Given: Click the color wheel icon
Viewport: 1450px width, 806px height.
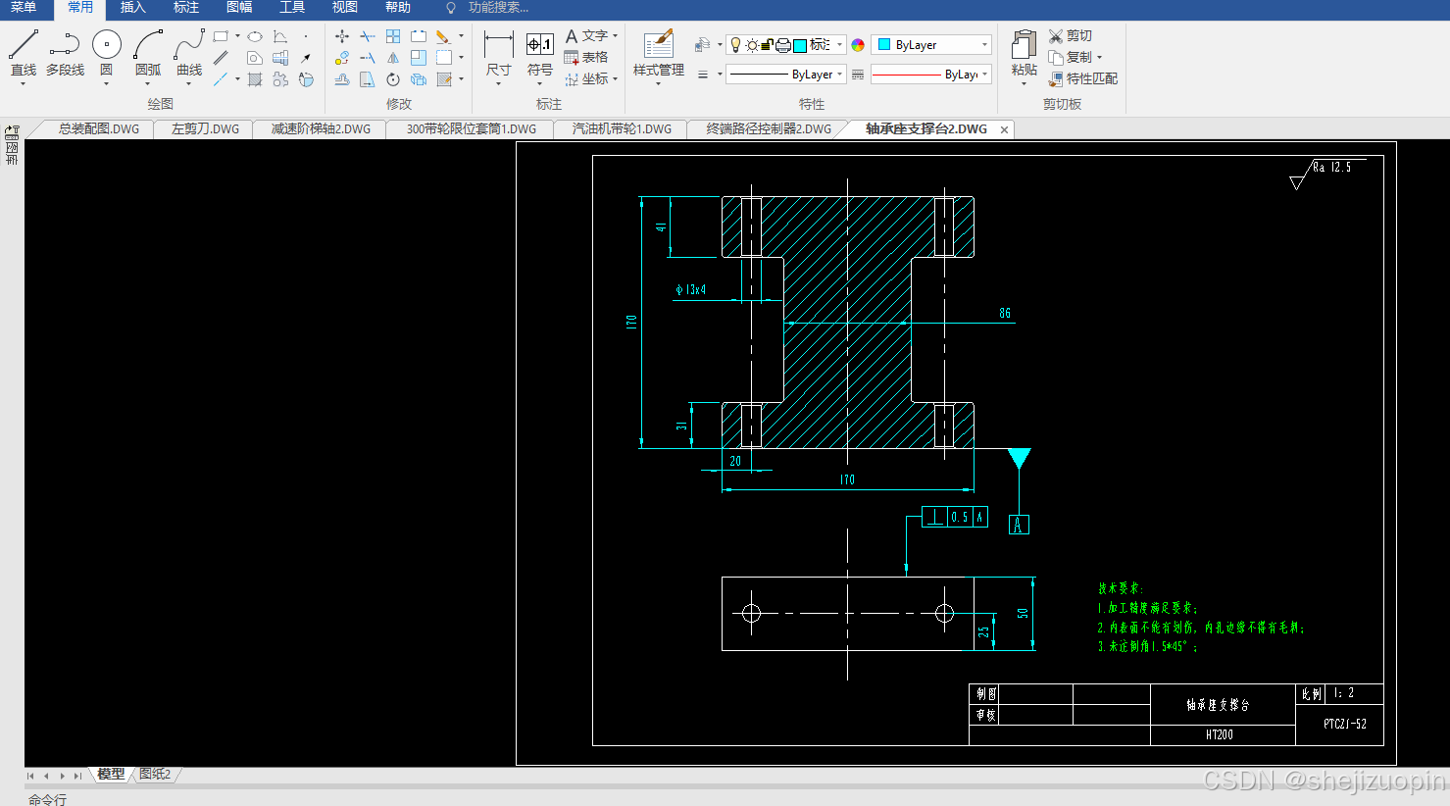Looking at the screenshot, I should pos(858,45).
